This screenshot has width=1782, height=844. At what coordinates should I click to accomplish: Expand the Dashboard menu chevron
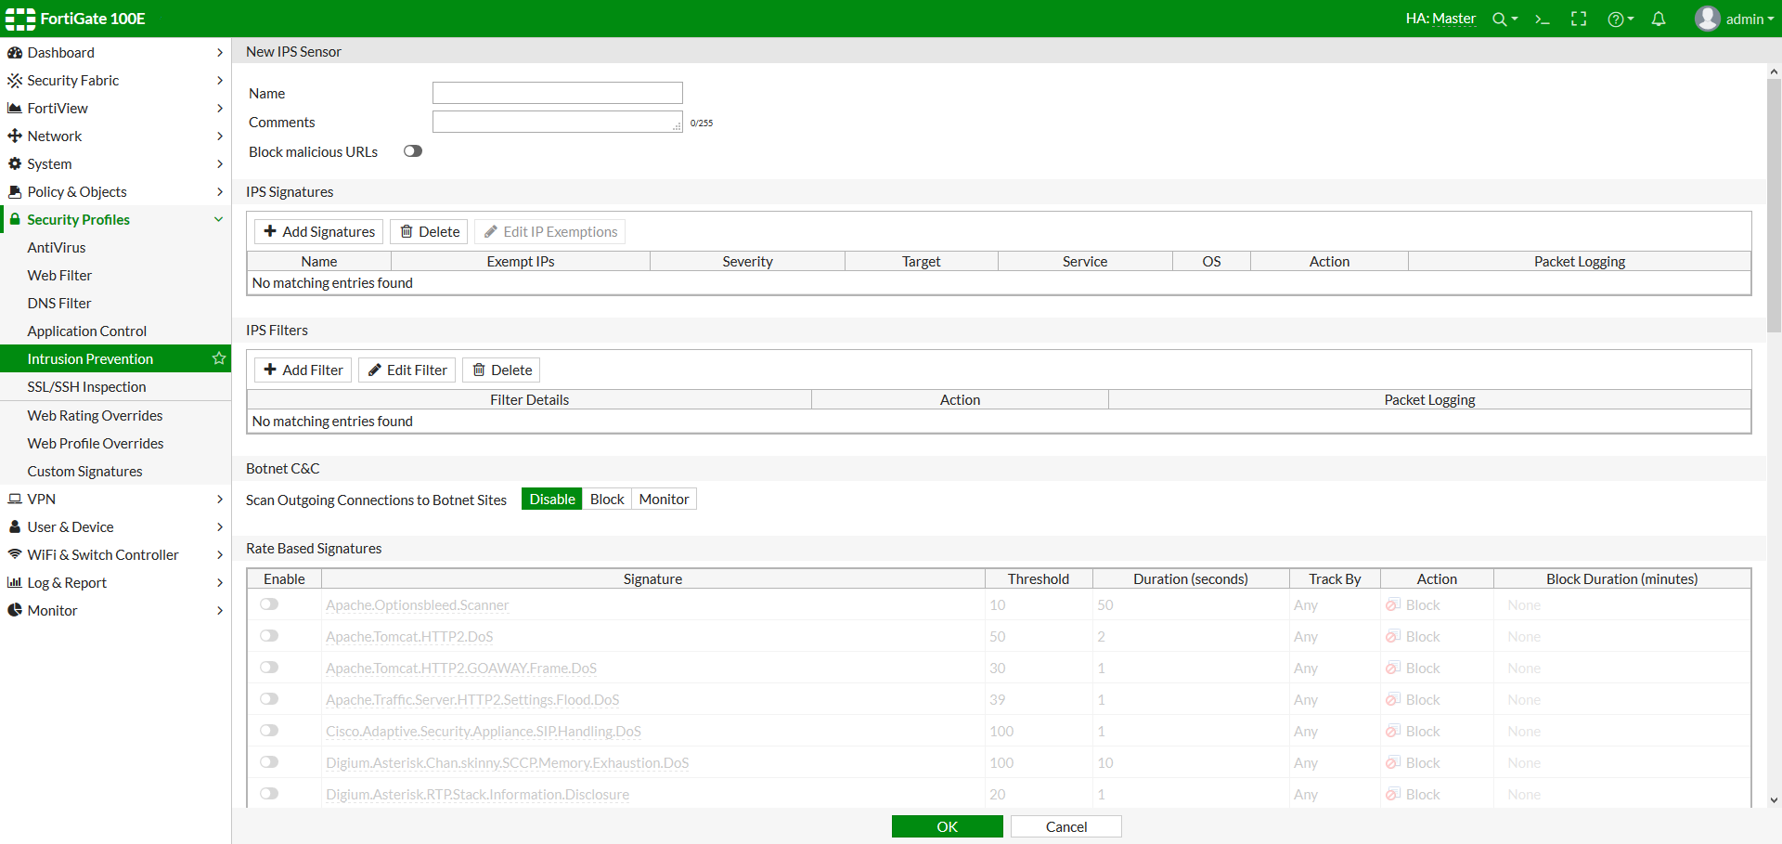pos(220,53)
